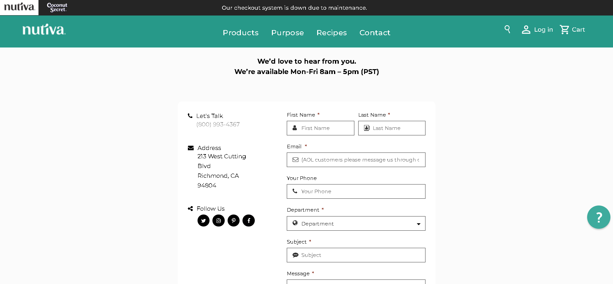Select the Coconut Secret brand tab
The width and height of the screenshot is (613, 284).
[x=57, y=7]
